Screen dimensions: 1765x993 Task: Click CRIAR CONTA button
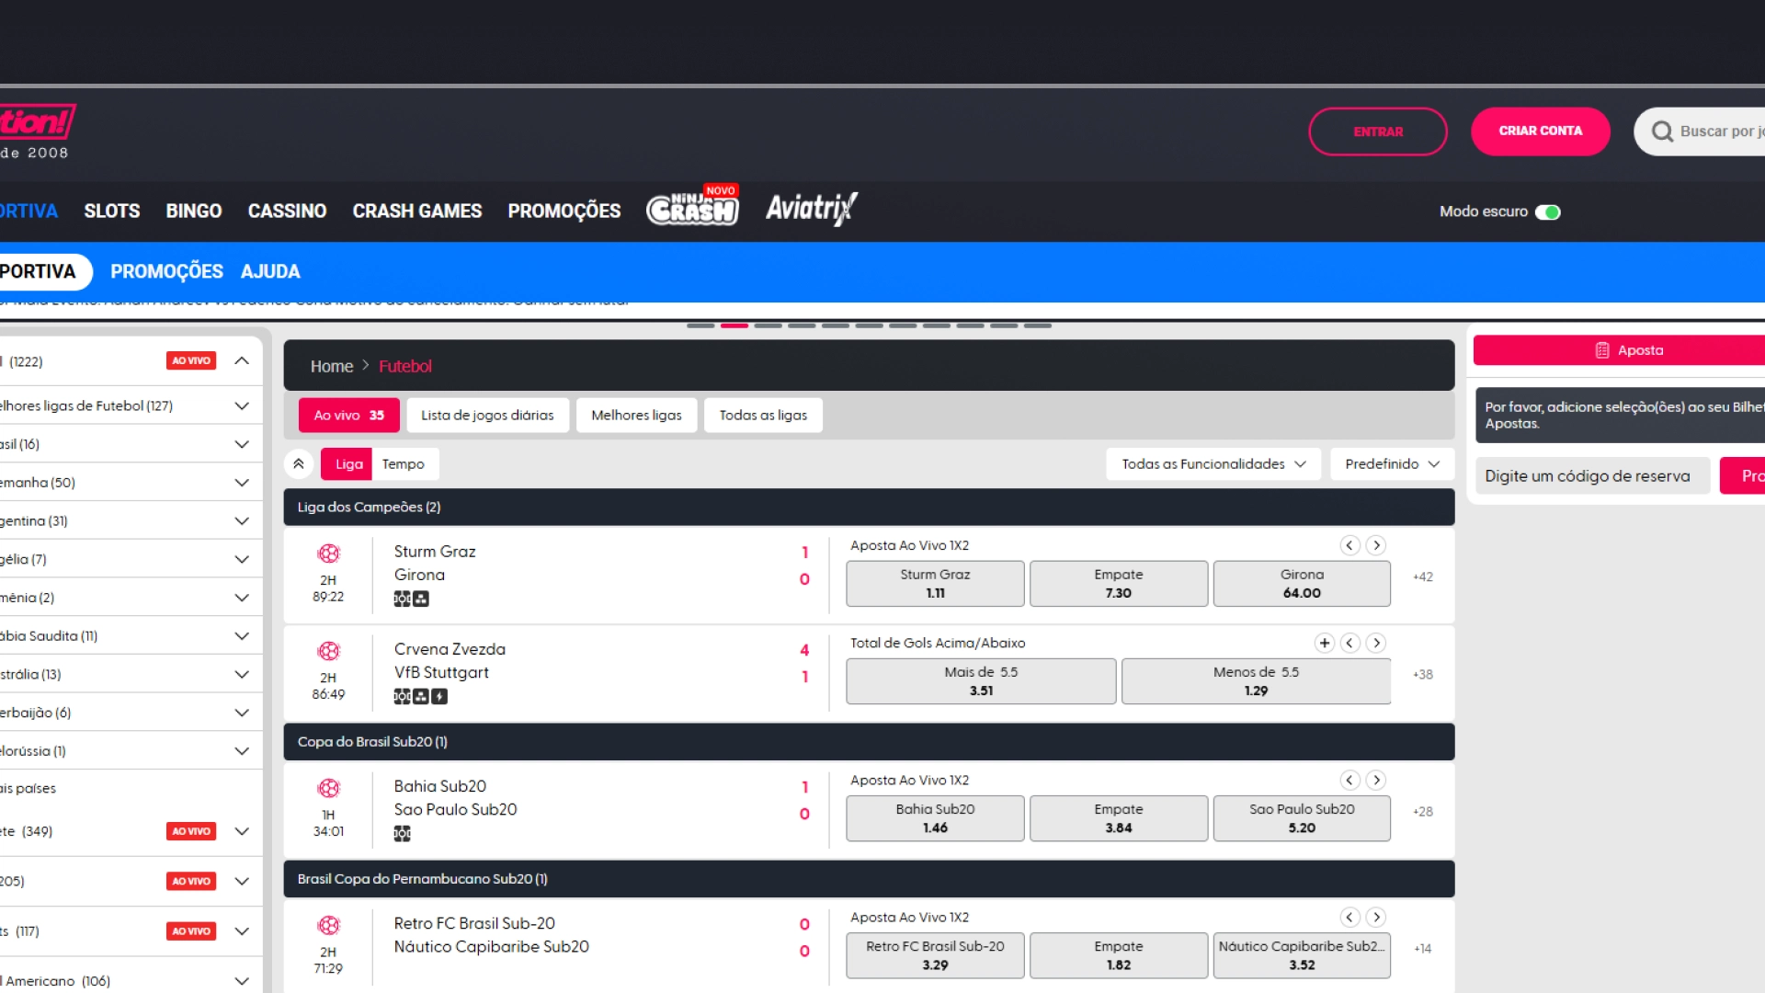tap(1541, 131)
